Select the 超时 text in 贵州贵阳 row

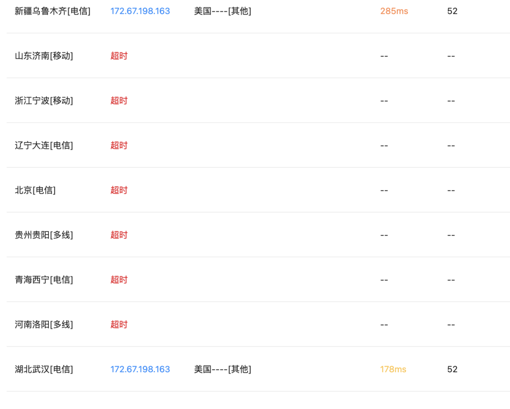point(119,235)
